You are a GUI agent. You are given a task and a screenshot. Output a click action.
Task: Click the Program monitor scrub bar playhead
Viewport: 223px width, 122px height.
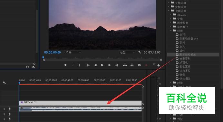click(x=43, y=57)
